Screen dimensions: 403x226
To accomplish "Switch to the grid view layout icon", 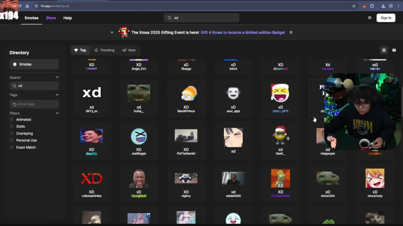I will click(x=384, y=50).
